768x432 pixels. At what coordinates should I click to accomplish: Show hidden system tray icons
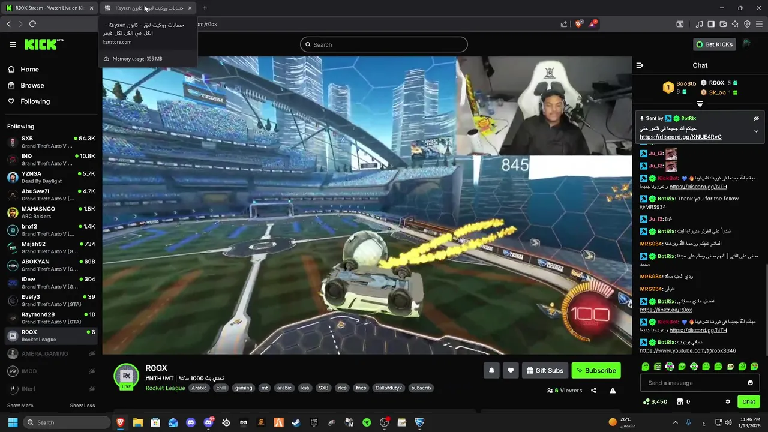[x=675, y=422]
